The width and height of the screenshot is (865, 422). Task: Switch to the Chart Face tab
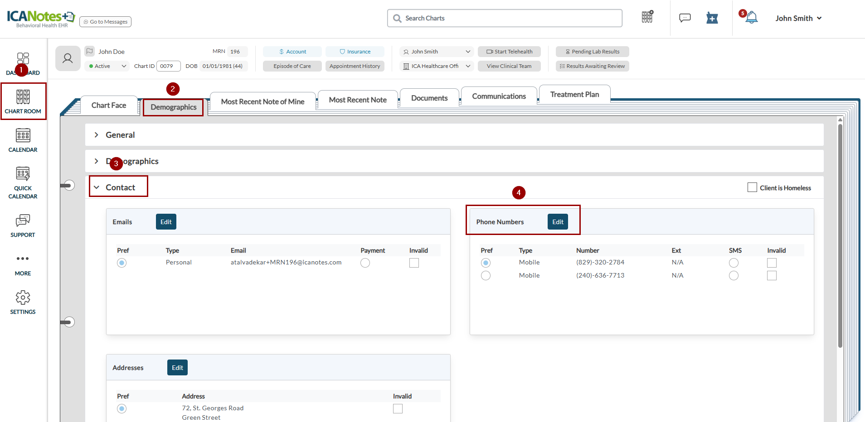[109, 105]
